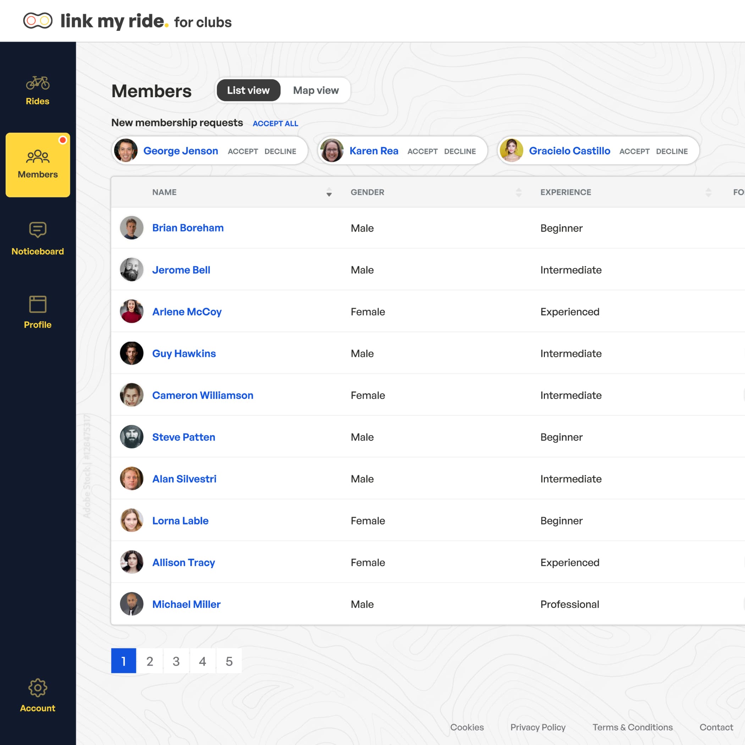Go to page 5 of members

(229, 661)
